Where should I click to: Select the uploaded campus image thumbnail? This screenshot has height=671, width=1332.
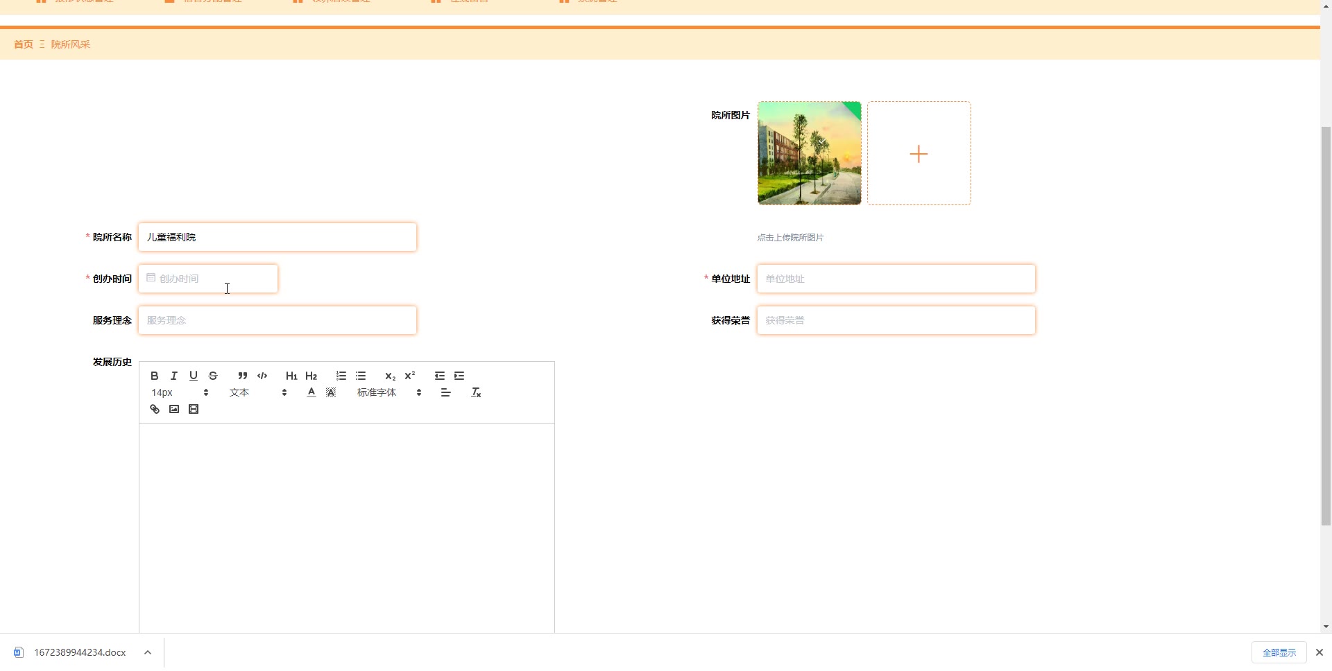(x=810, y=153)
